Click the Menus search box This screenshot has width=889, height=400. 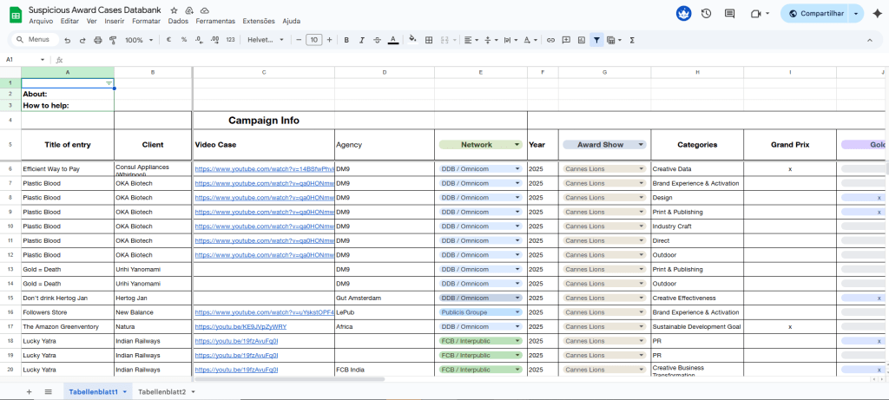(35, 40)
